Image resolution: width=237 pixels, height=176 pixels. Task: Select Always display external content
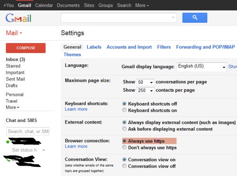pos(124,122)
